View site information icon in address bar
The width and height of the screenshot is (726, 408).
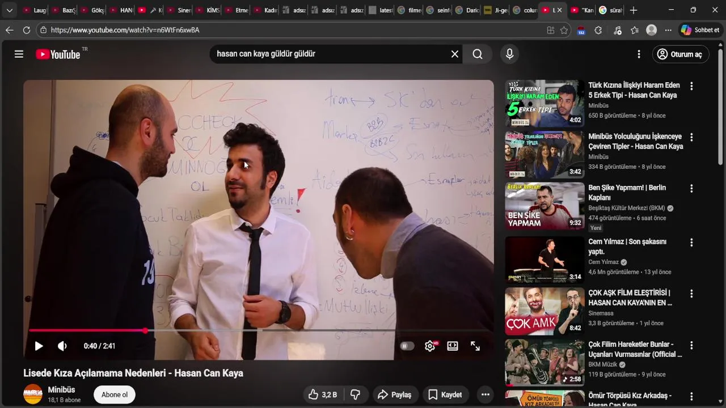[43, 30]
